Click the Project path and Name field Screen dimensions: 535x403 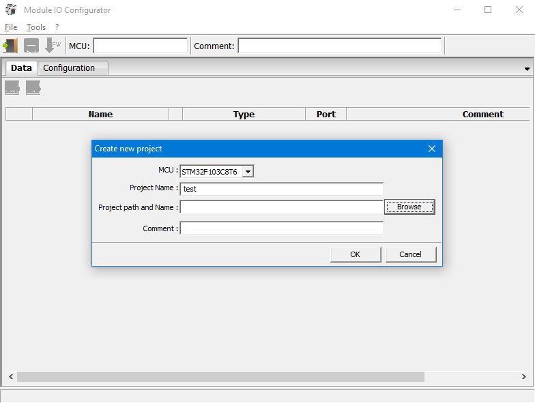[x=281, y=207]
